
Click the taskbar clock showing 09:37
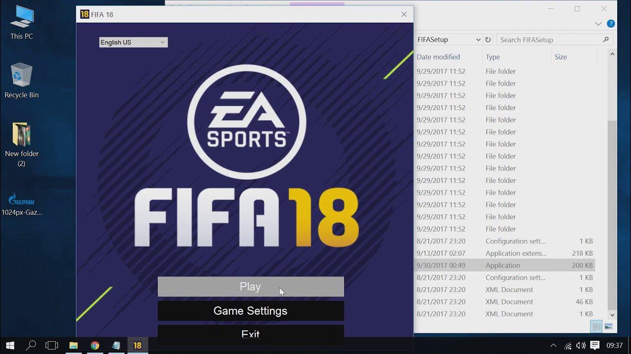[614, 345]
